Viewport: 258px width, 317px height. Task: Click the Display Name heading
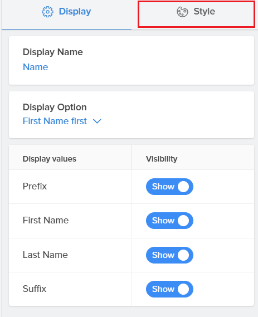coord(53,52)
